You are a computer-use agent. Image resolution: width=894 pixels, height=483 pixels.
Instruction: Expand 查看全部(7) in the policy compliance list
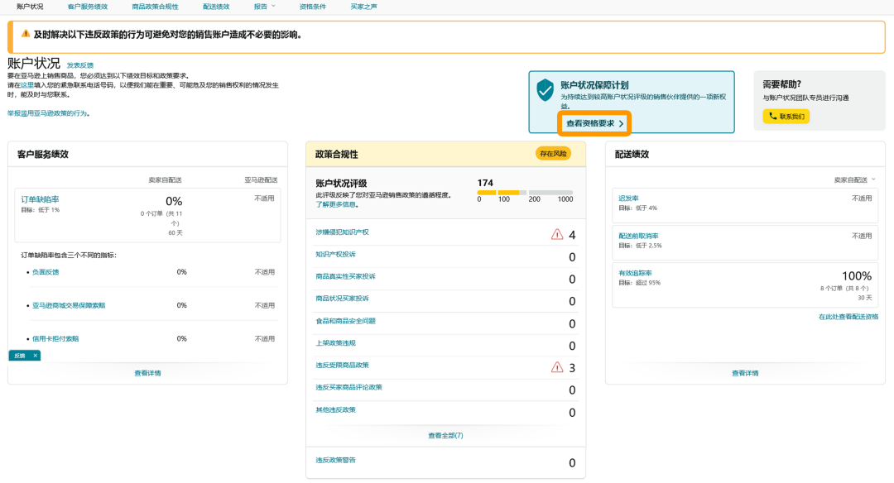[x=445, y=435]
